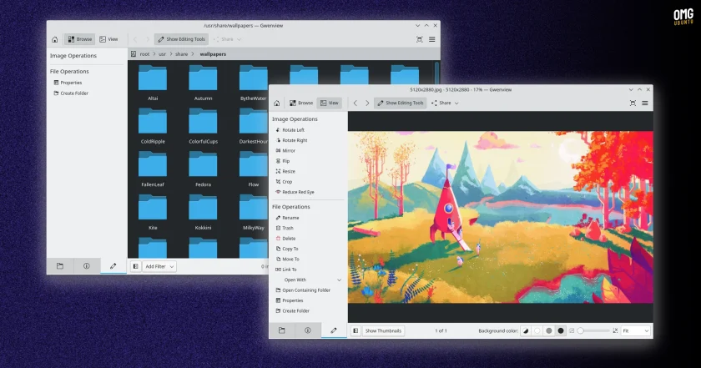Apply the Mirror operation
This screenshot has width=701, height=368.
coord(285,151)
